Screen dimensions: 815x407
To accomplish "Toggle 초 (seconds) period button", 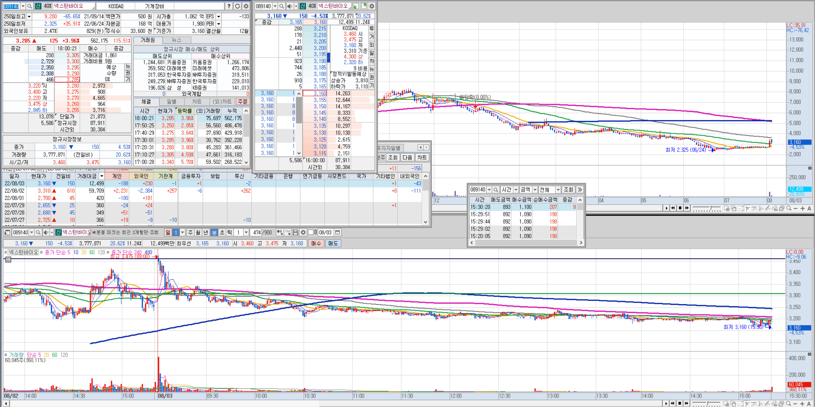I will 222,233.
